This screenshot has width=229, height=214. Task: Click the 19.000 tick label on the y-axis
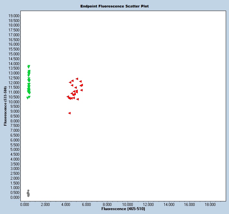pyautogui.click(x=15, y=16)
